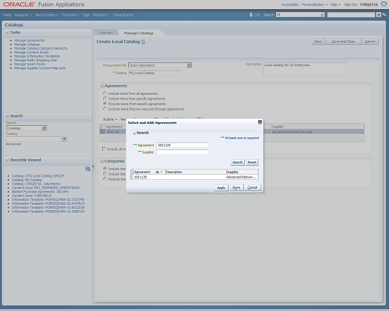Viewport: 389px width, 311px height.
Task: Select 'Exclude items that are sourced through agreements'
Action: [x=105, y=109]
